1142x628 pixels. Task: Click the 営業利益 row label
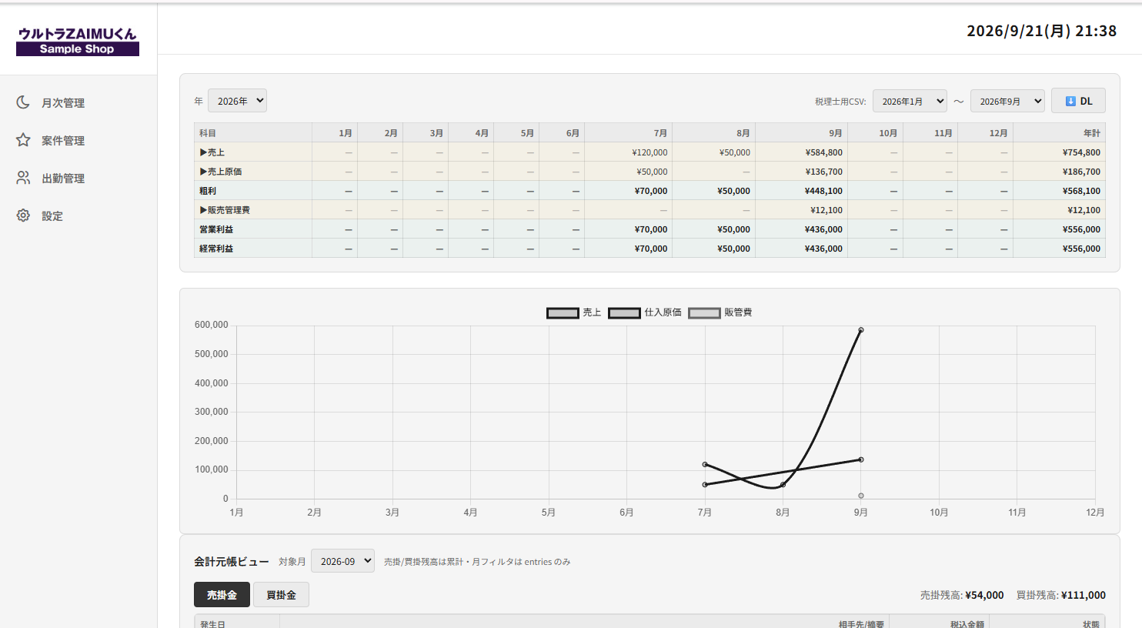coord(216,229)
